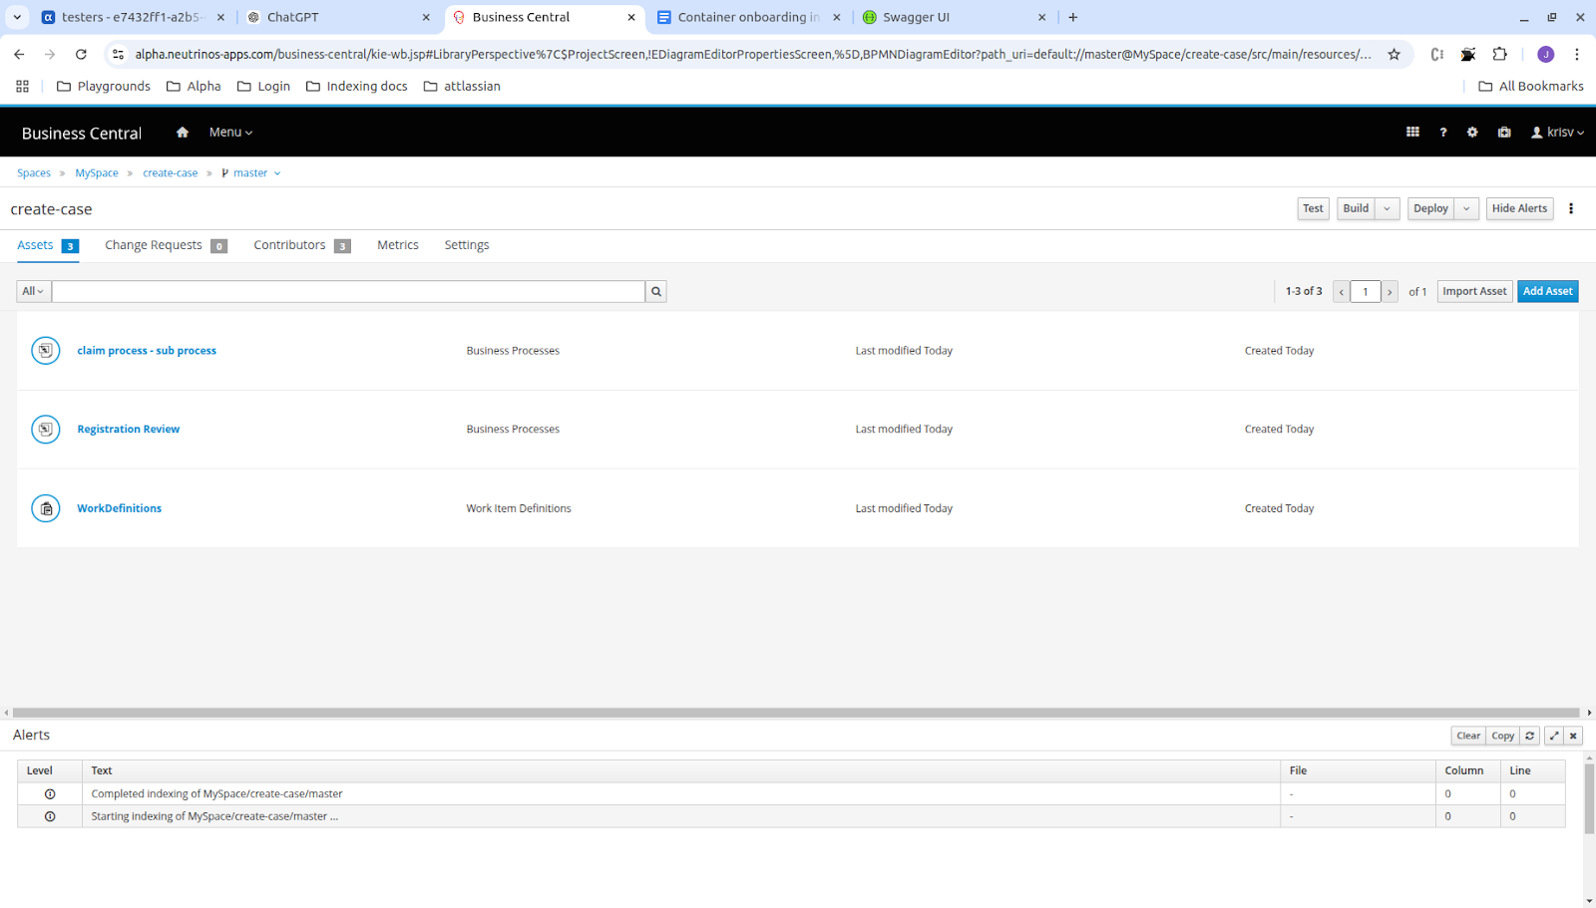Click the Registration Review asset icon
The width and height of the screenshot is (1596, 908).
(x=46, y=429)
